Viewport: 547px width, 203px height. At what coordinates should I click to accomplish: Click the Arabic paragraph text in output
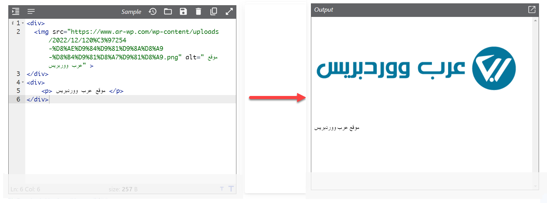pyautogui.click(x=337, y=128)
